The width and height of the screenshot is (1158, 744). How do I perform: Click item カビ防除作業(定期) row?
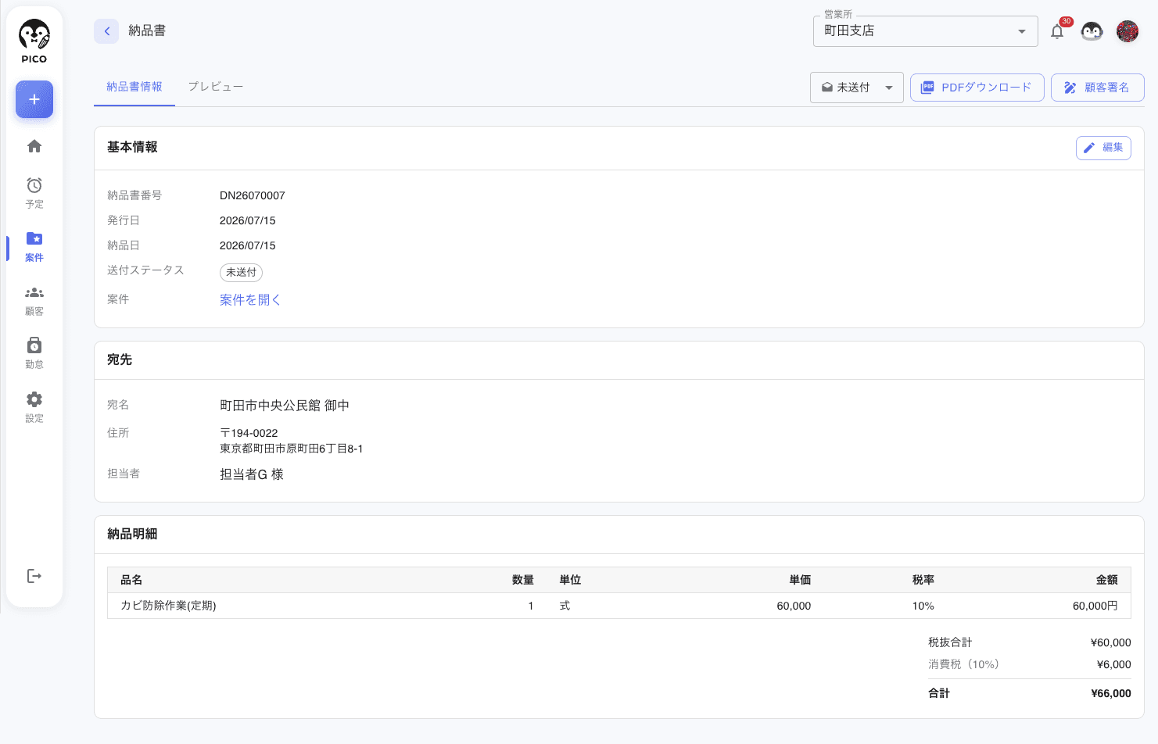click(619, 606)
